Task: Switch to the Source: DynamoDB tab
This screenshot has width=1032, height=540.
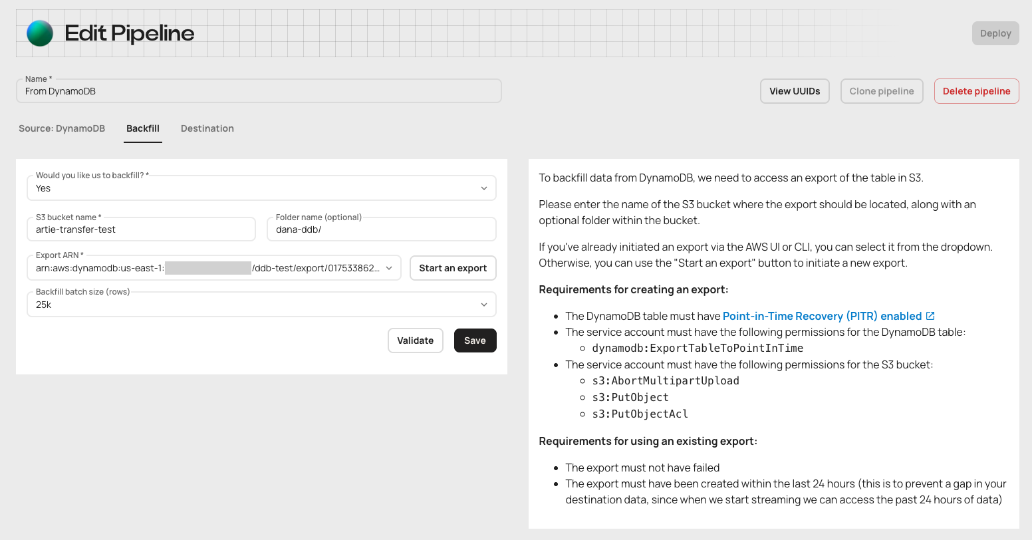Action: coord(62,128)
